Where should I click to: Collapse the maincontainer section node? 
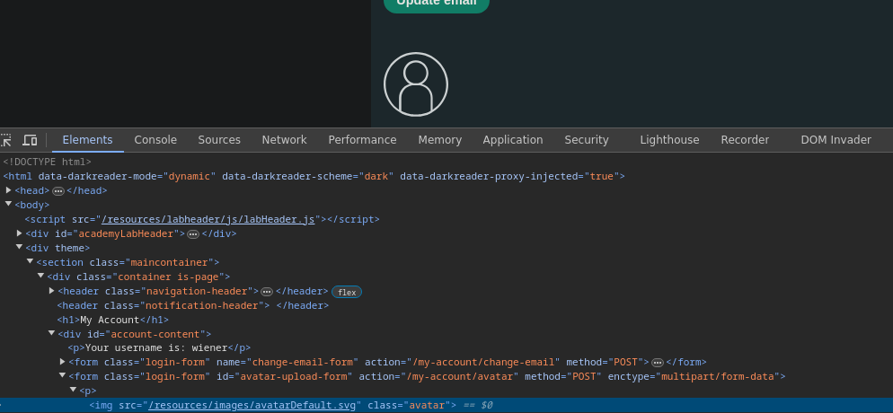(31, 261)
